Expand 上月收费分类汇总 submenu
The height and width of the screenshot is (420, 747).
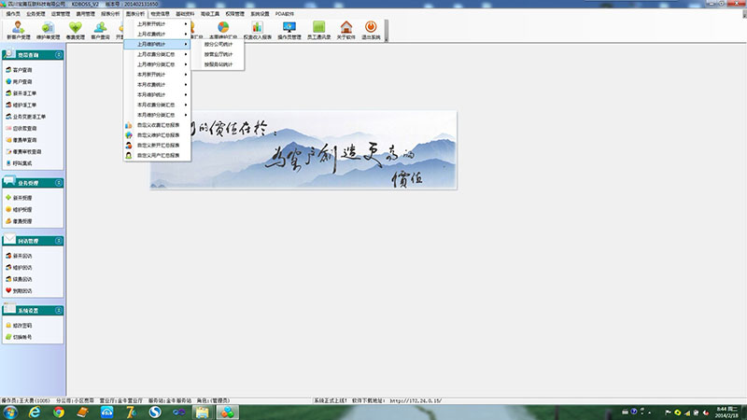(157, 54)
